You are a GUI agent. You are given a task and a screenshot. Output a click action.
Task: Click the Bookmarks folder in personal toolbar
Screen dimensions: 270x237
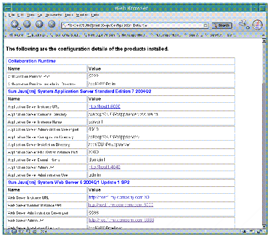(37, 35)
